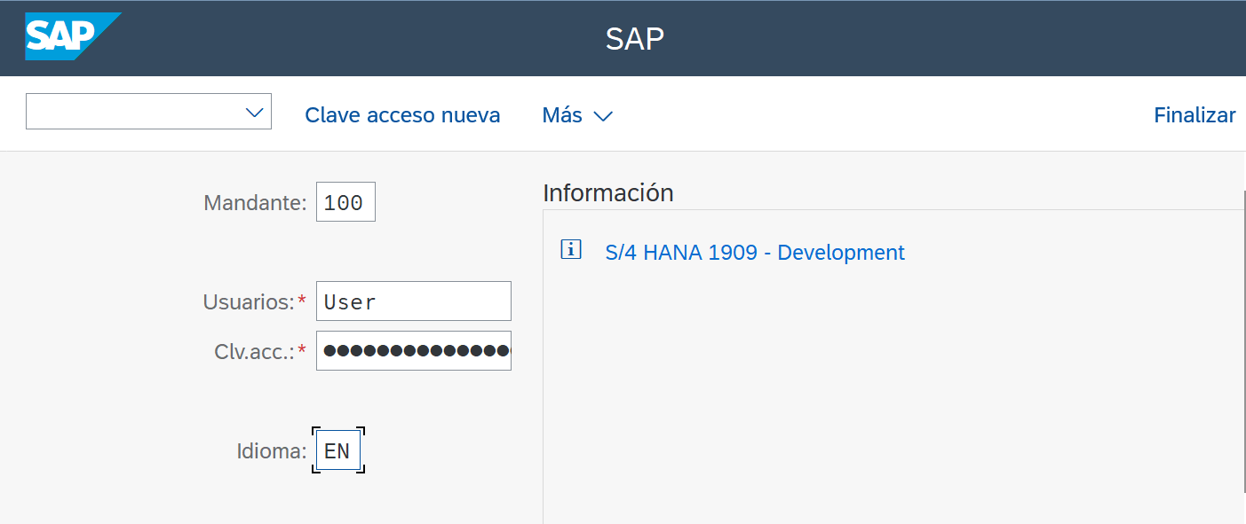Click the information icon beside S/4 HANA text
This screenshot has height=524, width=1246.
tap(570, 250)
